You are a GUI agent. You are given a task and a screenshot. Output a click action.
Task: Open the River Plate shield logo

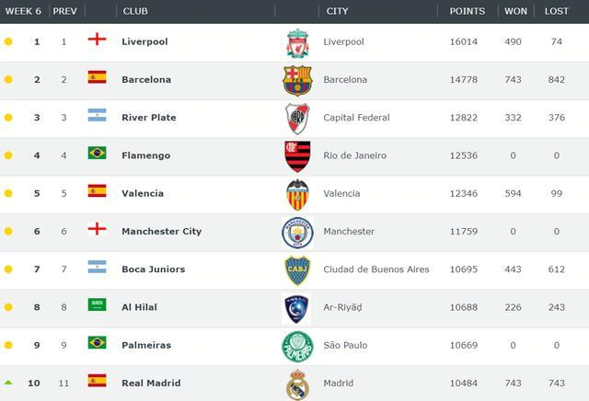pos(297,119)
